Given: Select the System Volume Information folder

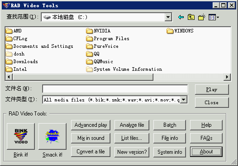Looking at the screenshot, I should pos(124,69).
